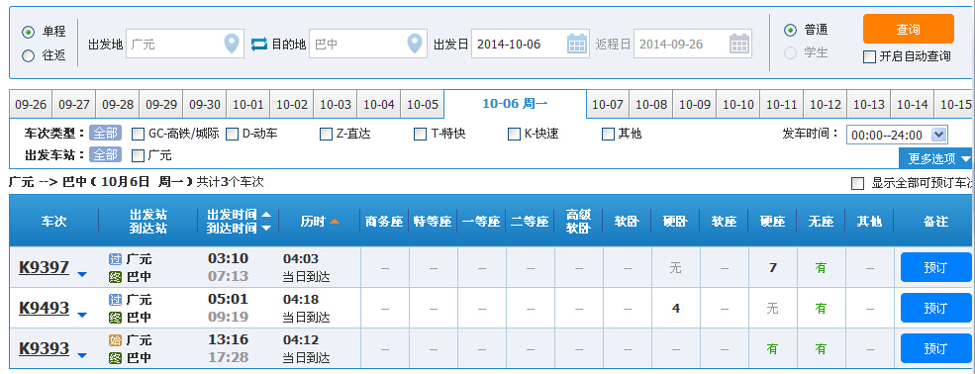Click the 出发日 date field
Viewport: 975px width, 374px height.
tap(531, 45)
